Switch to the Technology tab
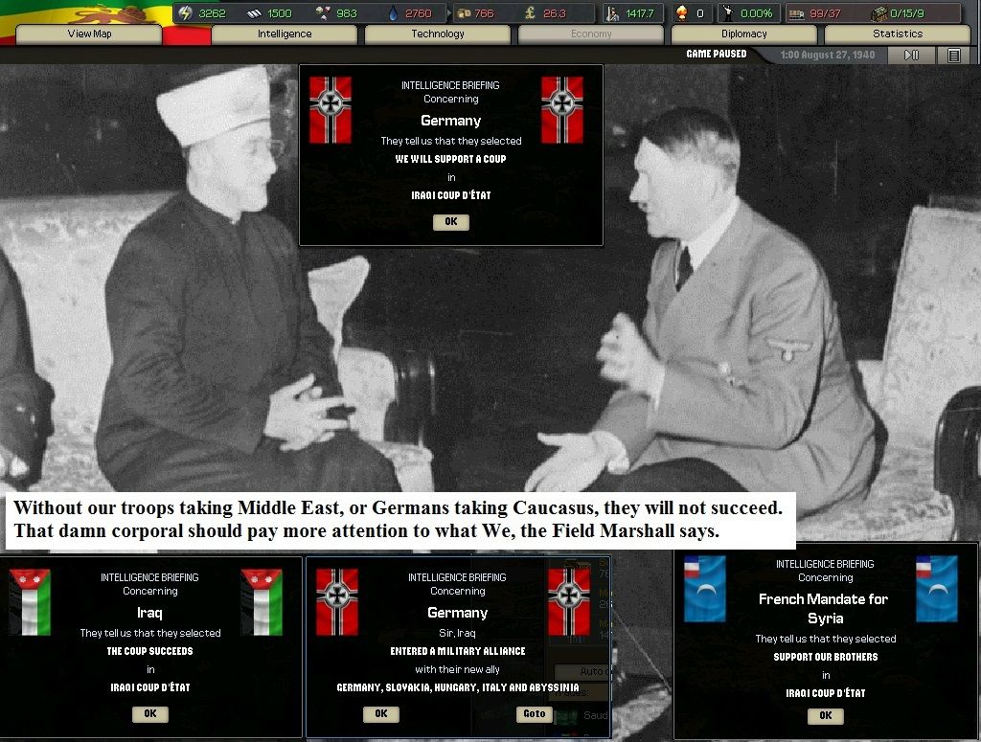981x742 pixels. click(437, 34)
